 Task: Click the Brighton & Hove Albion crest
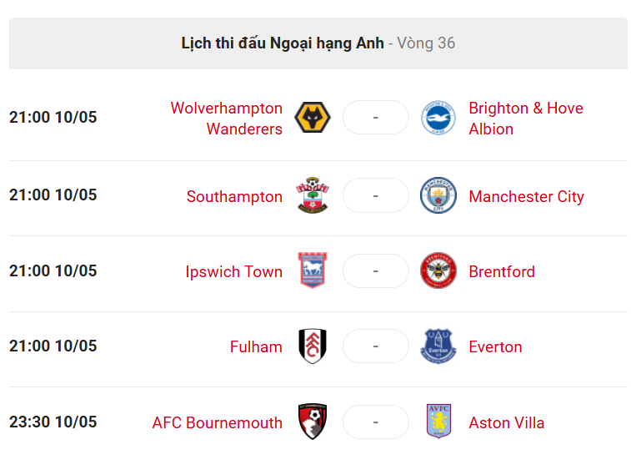point(438,118)
